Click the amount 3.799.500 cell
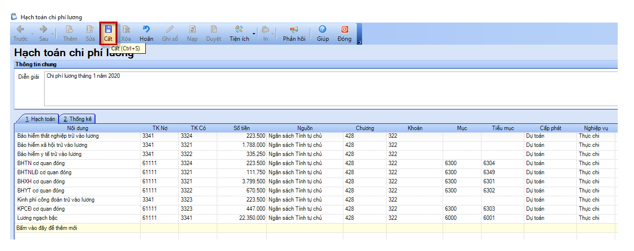 (242, 181)
